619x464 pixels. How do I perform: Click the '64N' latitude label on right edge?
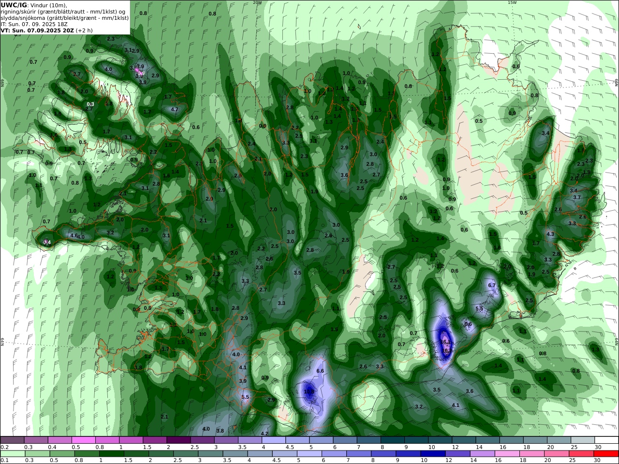pyautogui.click(x=617, y=341)
